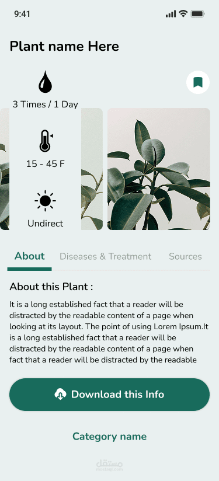Open the Sources tab
Screen dimensions: 219x481
[185, 256]
